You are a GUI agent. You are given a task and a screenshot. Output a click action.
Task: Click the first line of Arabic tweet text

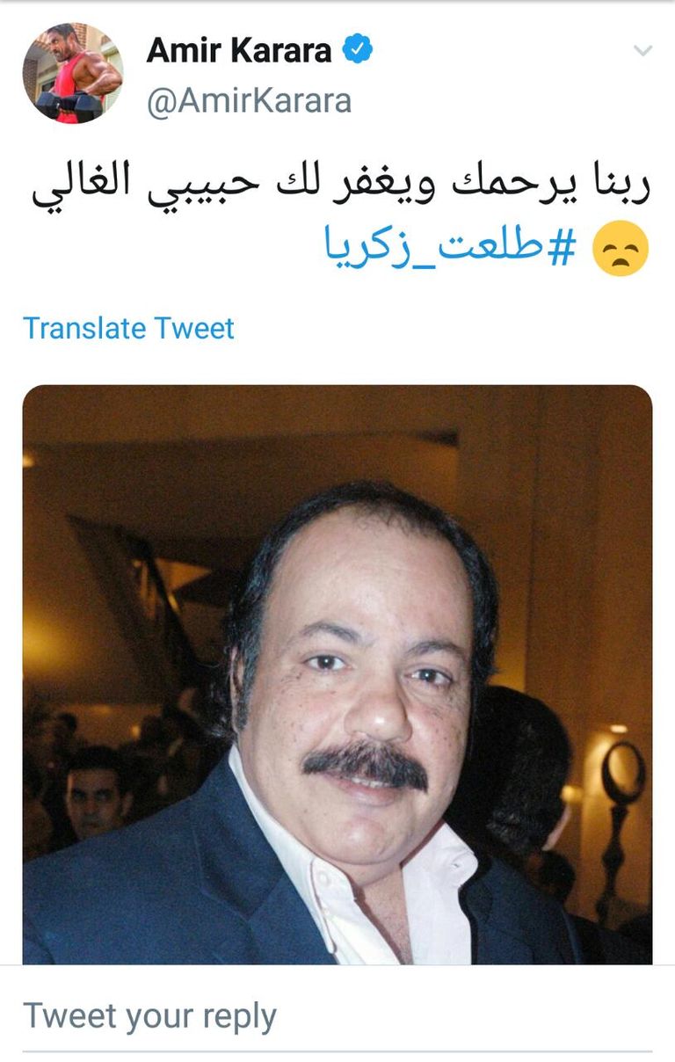(342, 183)
